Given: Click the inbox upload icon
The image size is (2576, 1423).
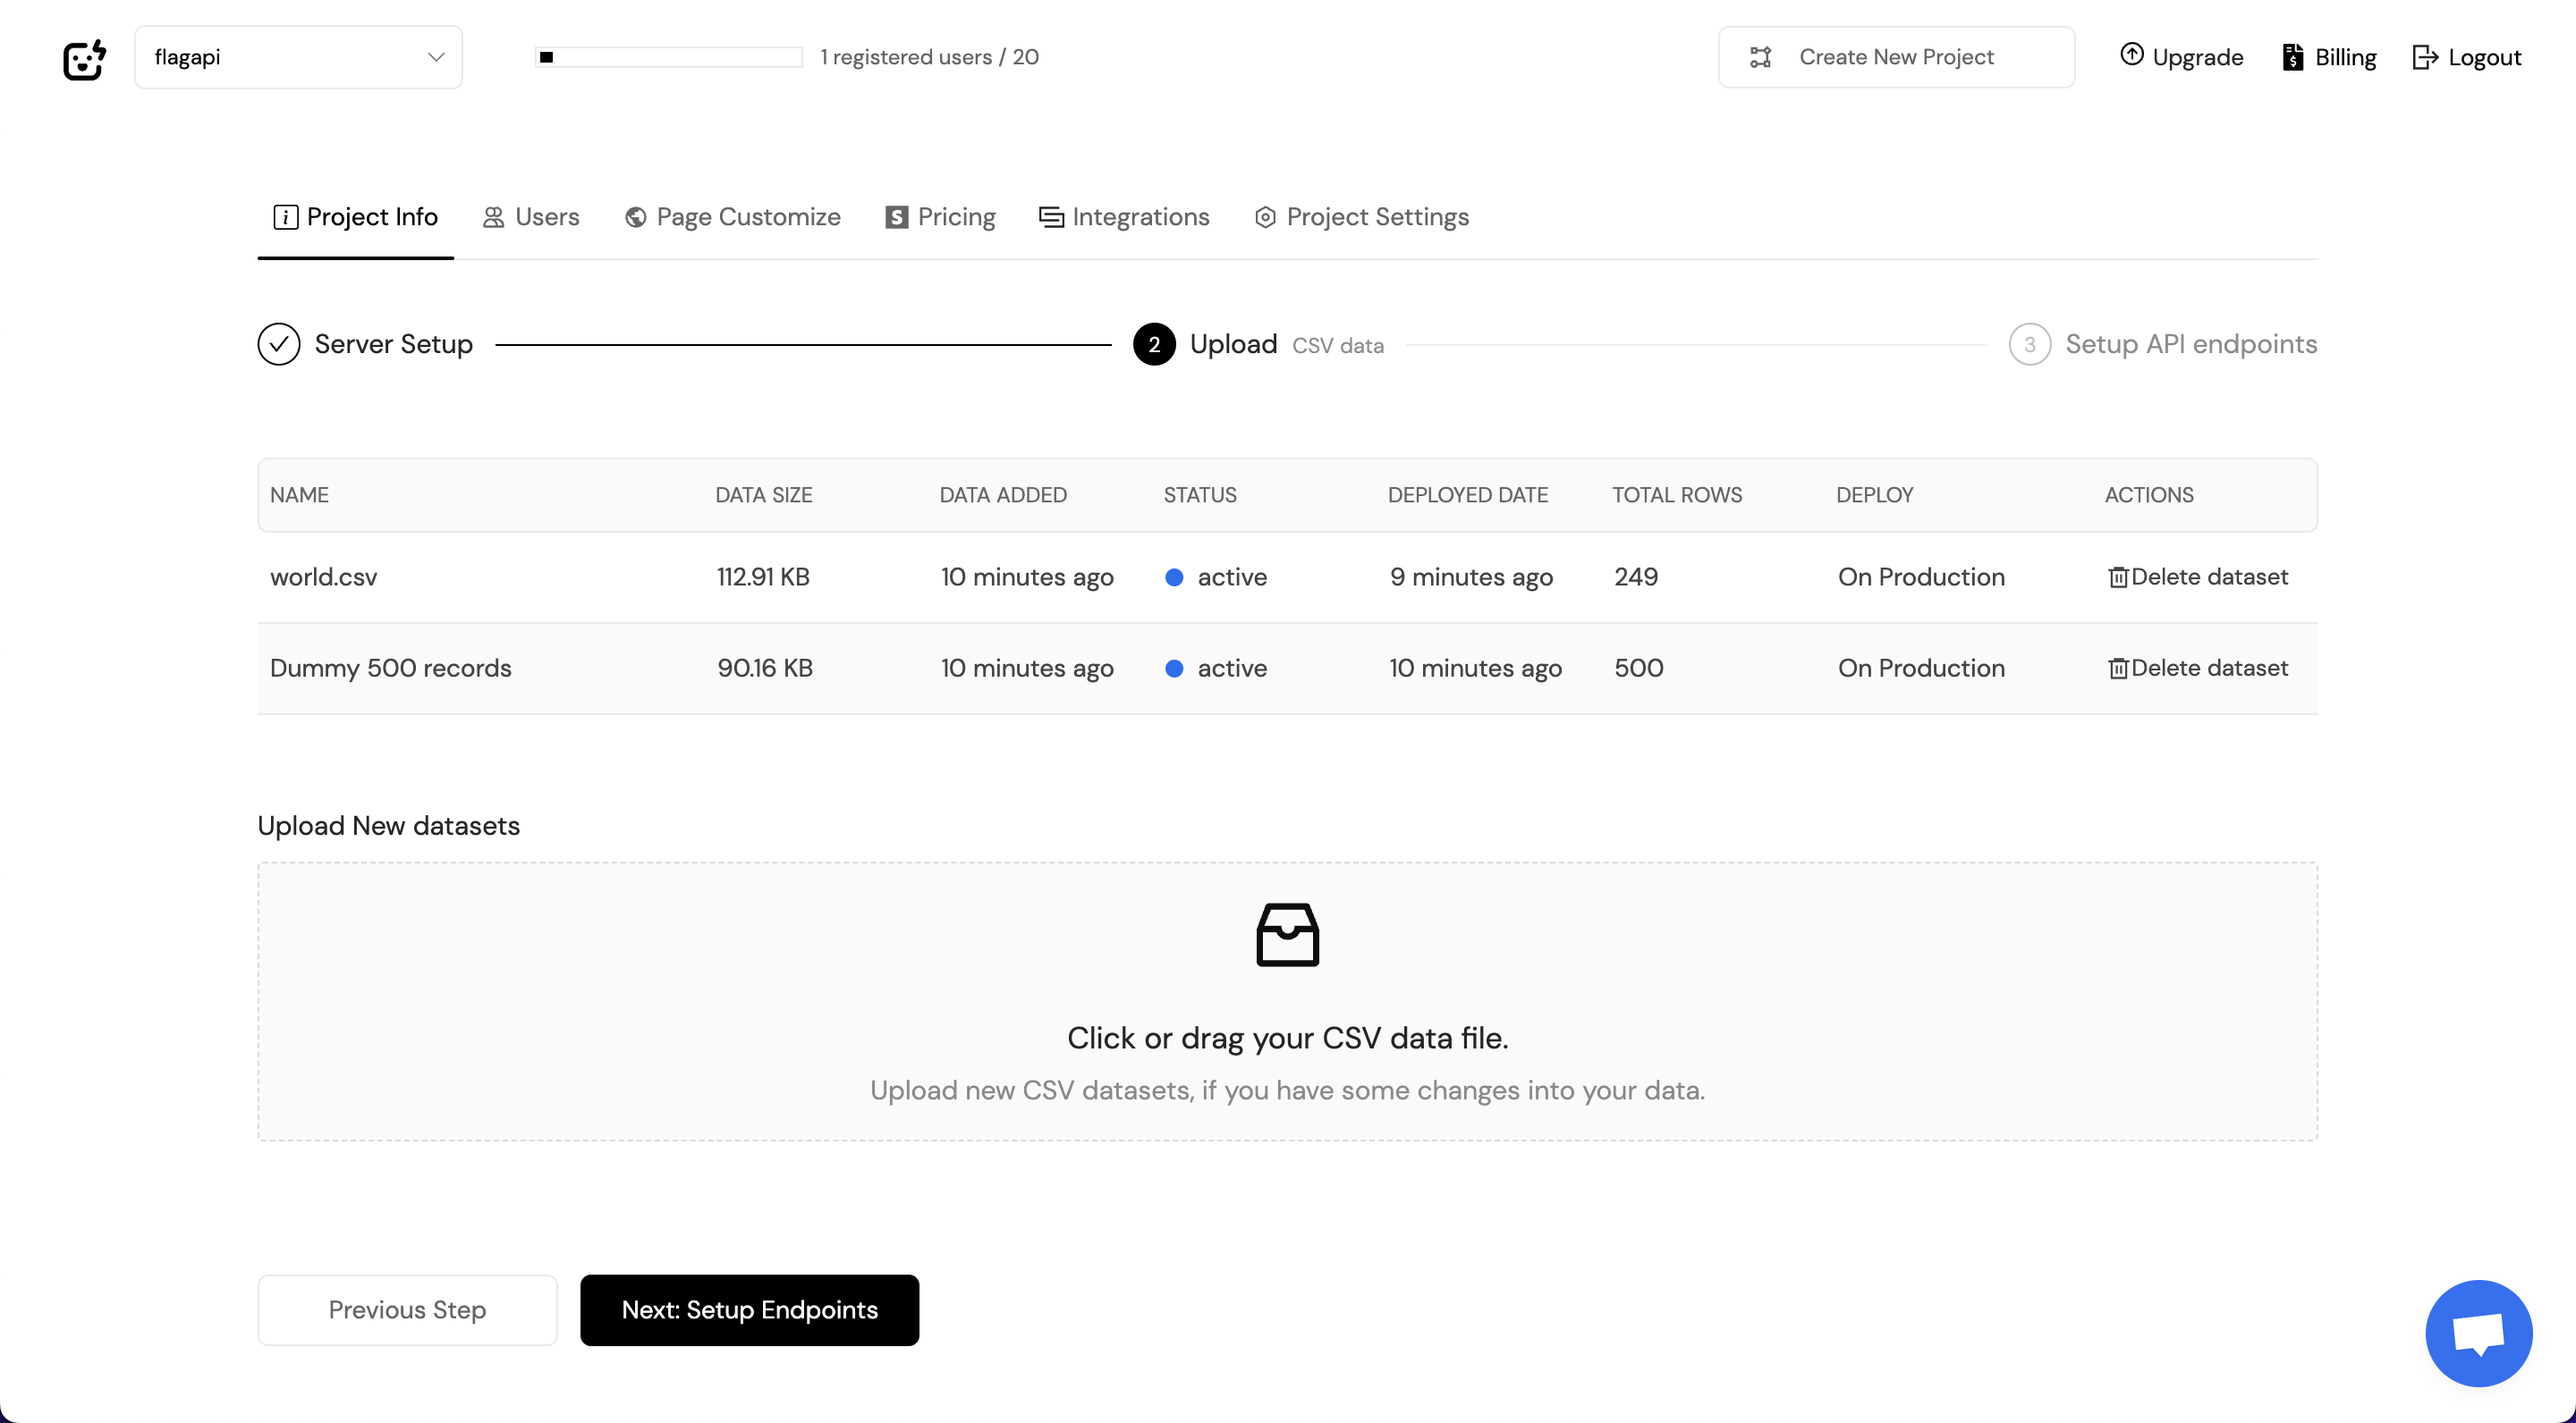Looking at the screenshot, I should click(x=1287, y=934).
